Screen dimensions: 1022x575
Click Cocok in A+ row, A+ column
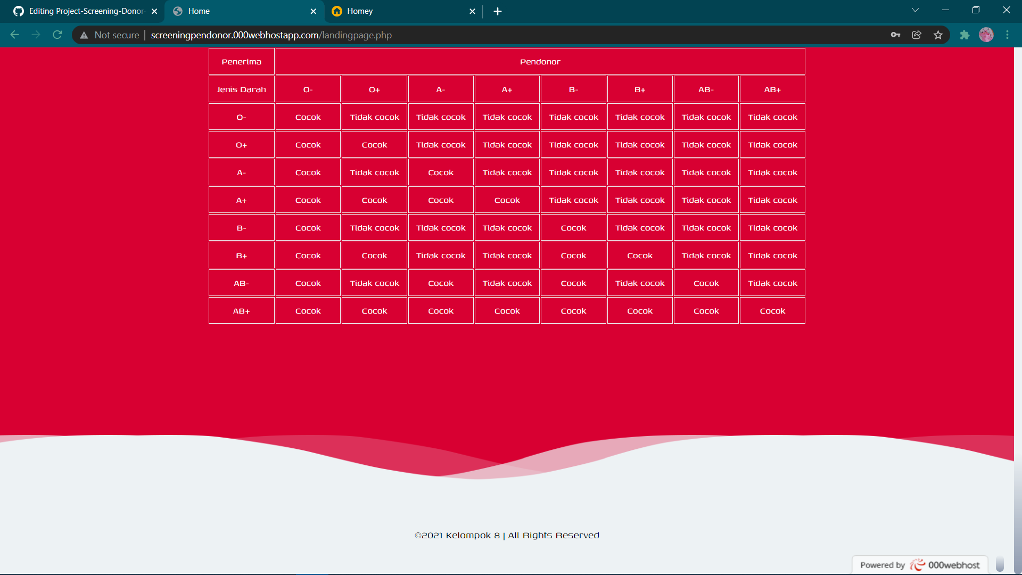[x=507, y=200]
